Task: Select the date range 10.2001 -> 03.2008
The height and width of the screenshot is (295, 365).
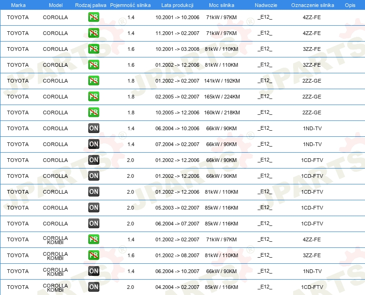Action: click(177, 49)
